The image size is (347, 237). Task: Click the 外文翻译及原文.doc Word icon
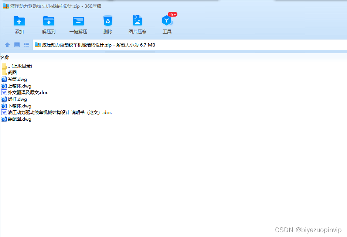[x=4, y=92]
